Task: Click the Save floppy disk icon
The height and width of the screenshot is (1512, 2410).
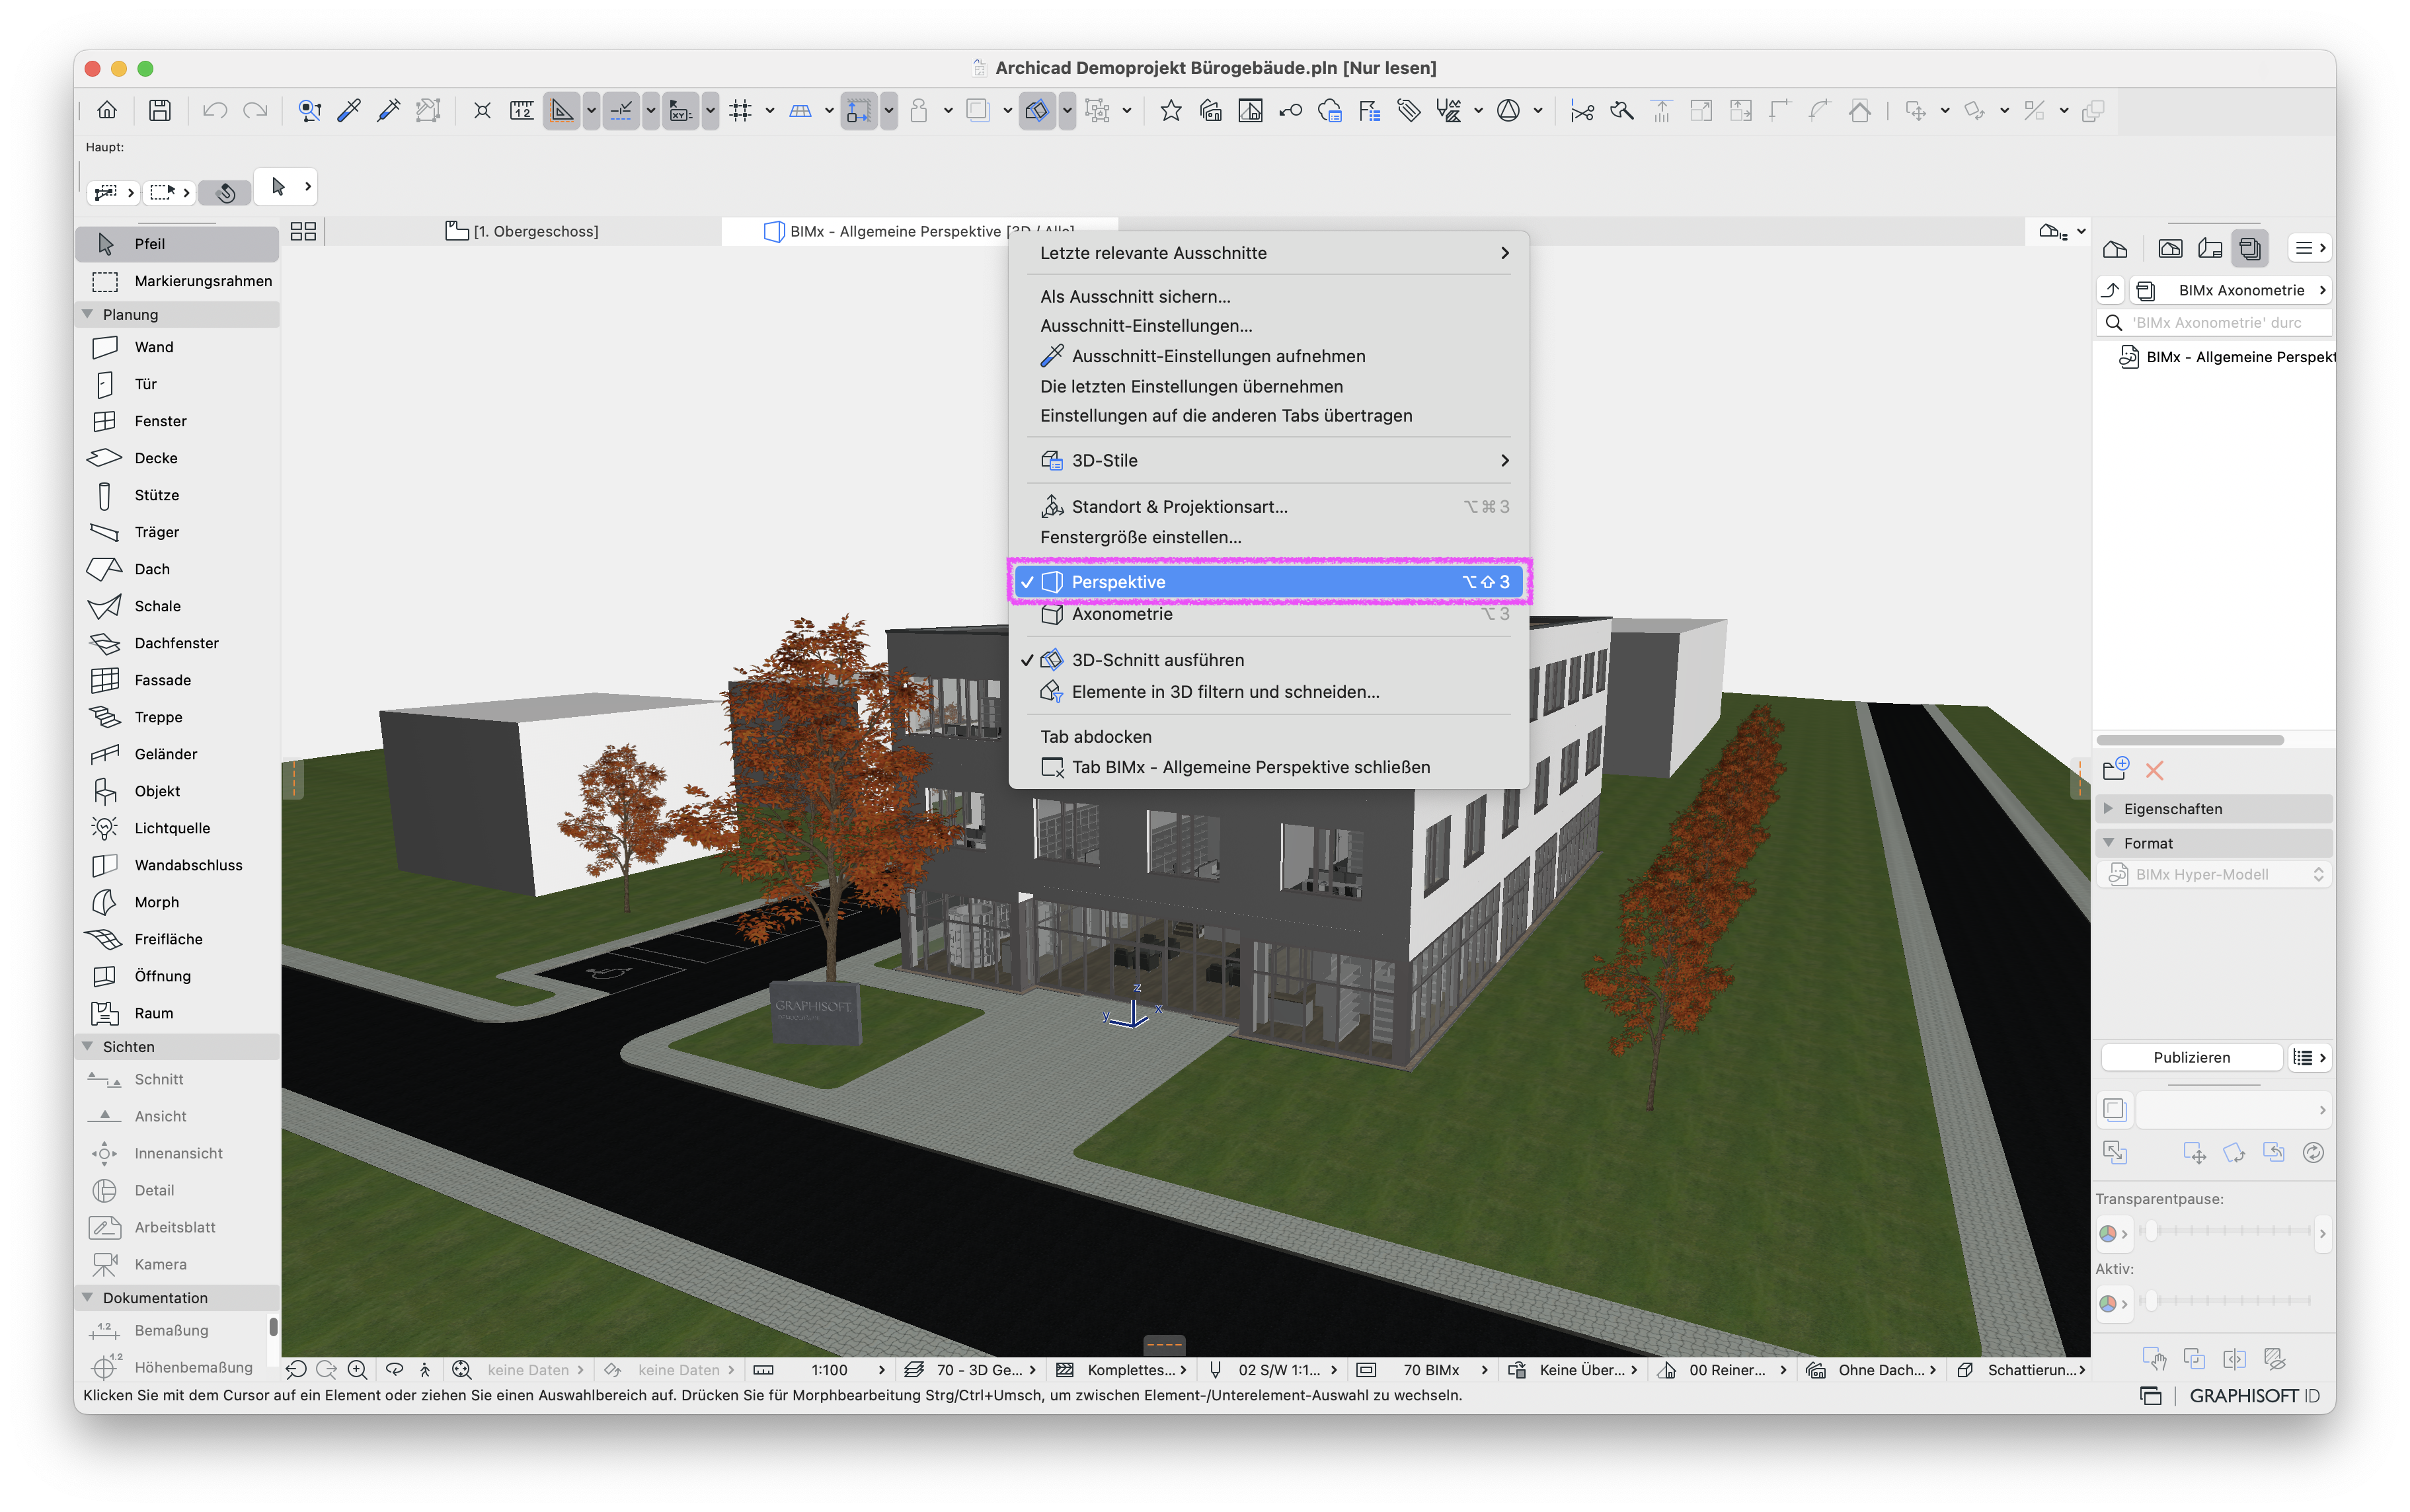Action: 160,110
